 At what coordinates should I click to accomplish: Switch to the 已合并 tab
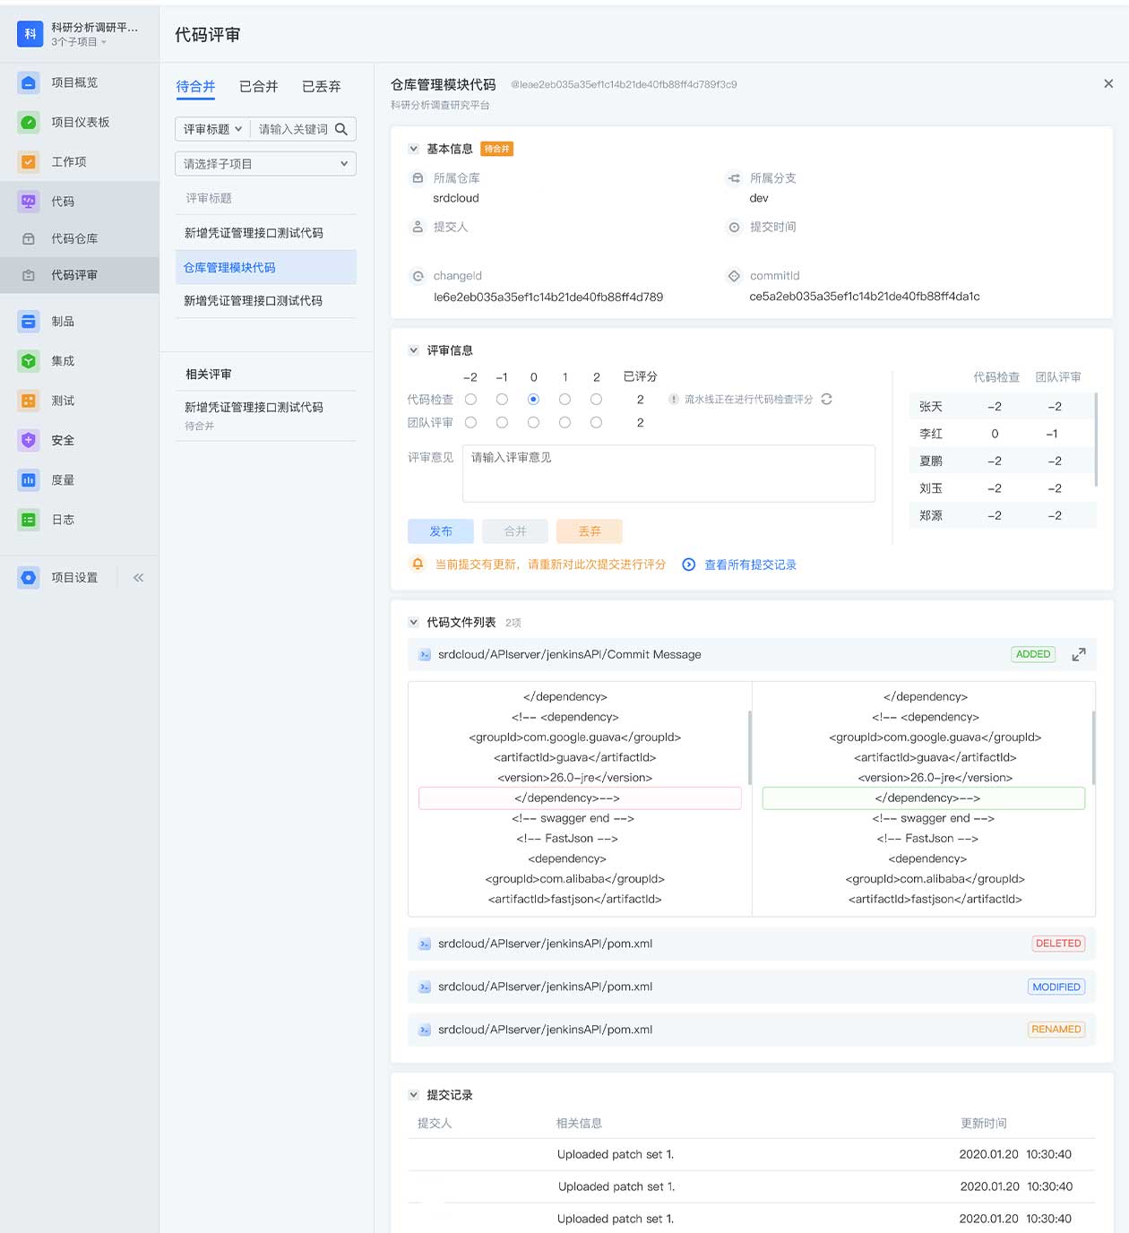click(258, 87)
